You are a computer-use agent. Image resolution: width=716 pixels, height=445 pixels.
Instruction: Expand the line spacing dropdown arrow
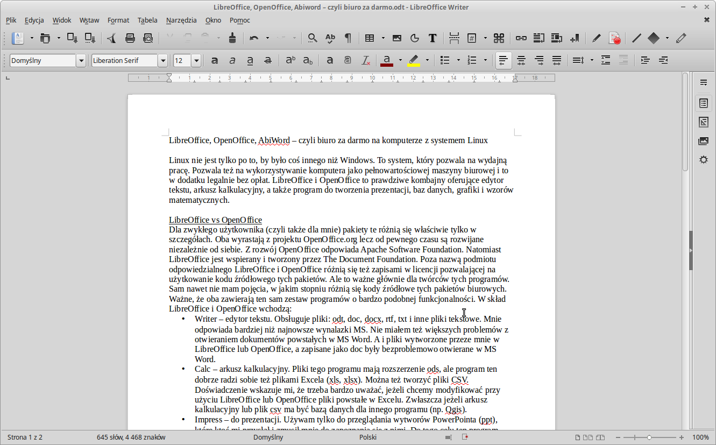592,60
